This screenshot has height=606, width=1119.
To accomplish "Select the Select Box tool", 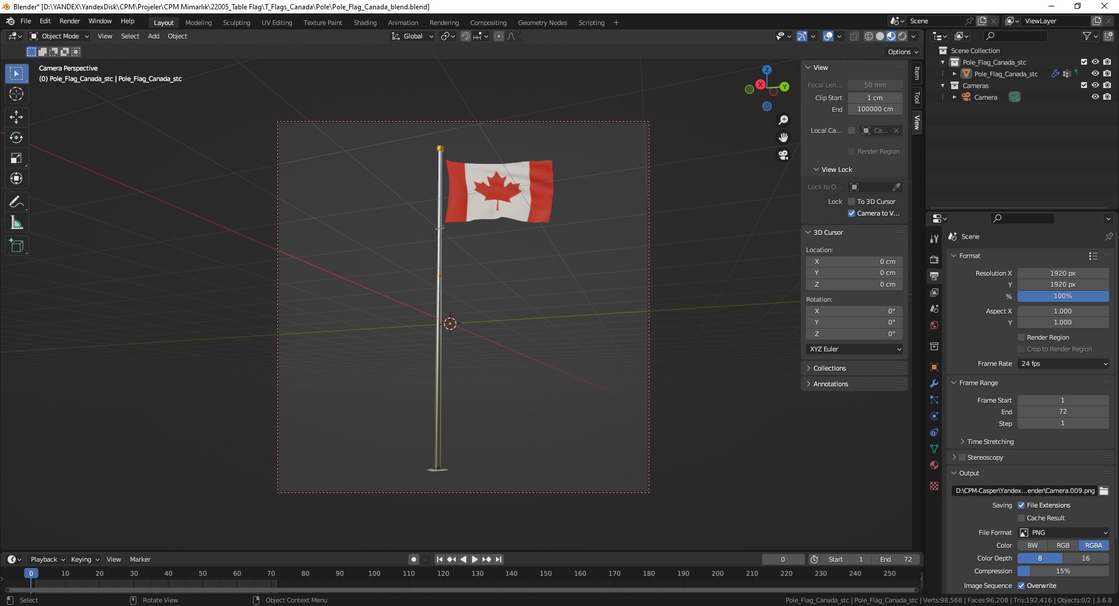I will [16, 73].
